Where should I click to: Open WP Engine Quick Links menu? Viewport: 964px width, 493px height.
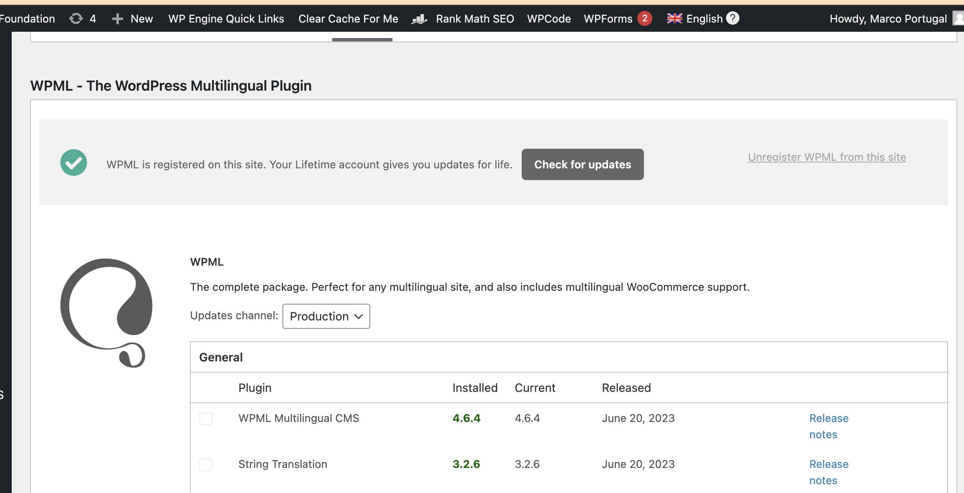[226, 19]
